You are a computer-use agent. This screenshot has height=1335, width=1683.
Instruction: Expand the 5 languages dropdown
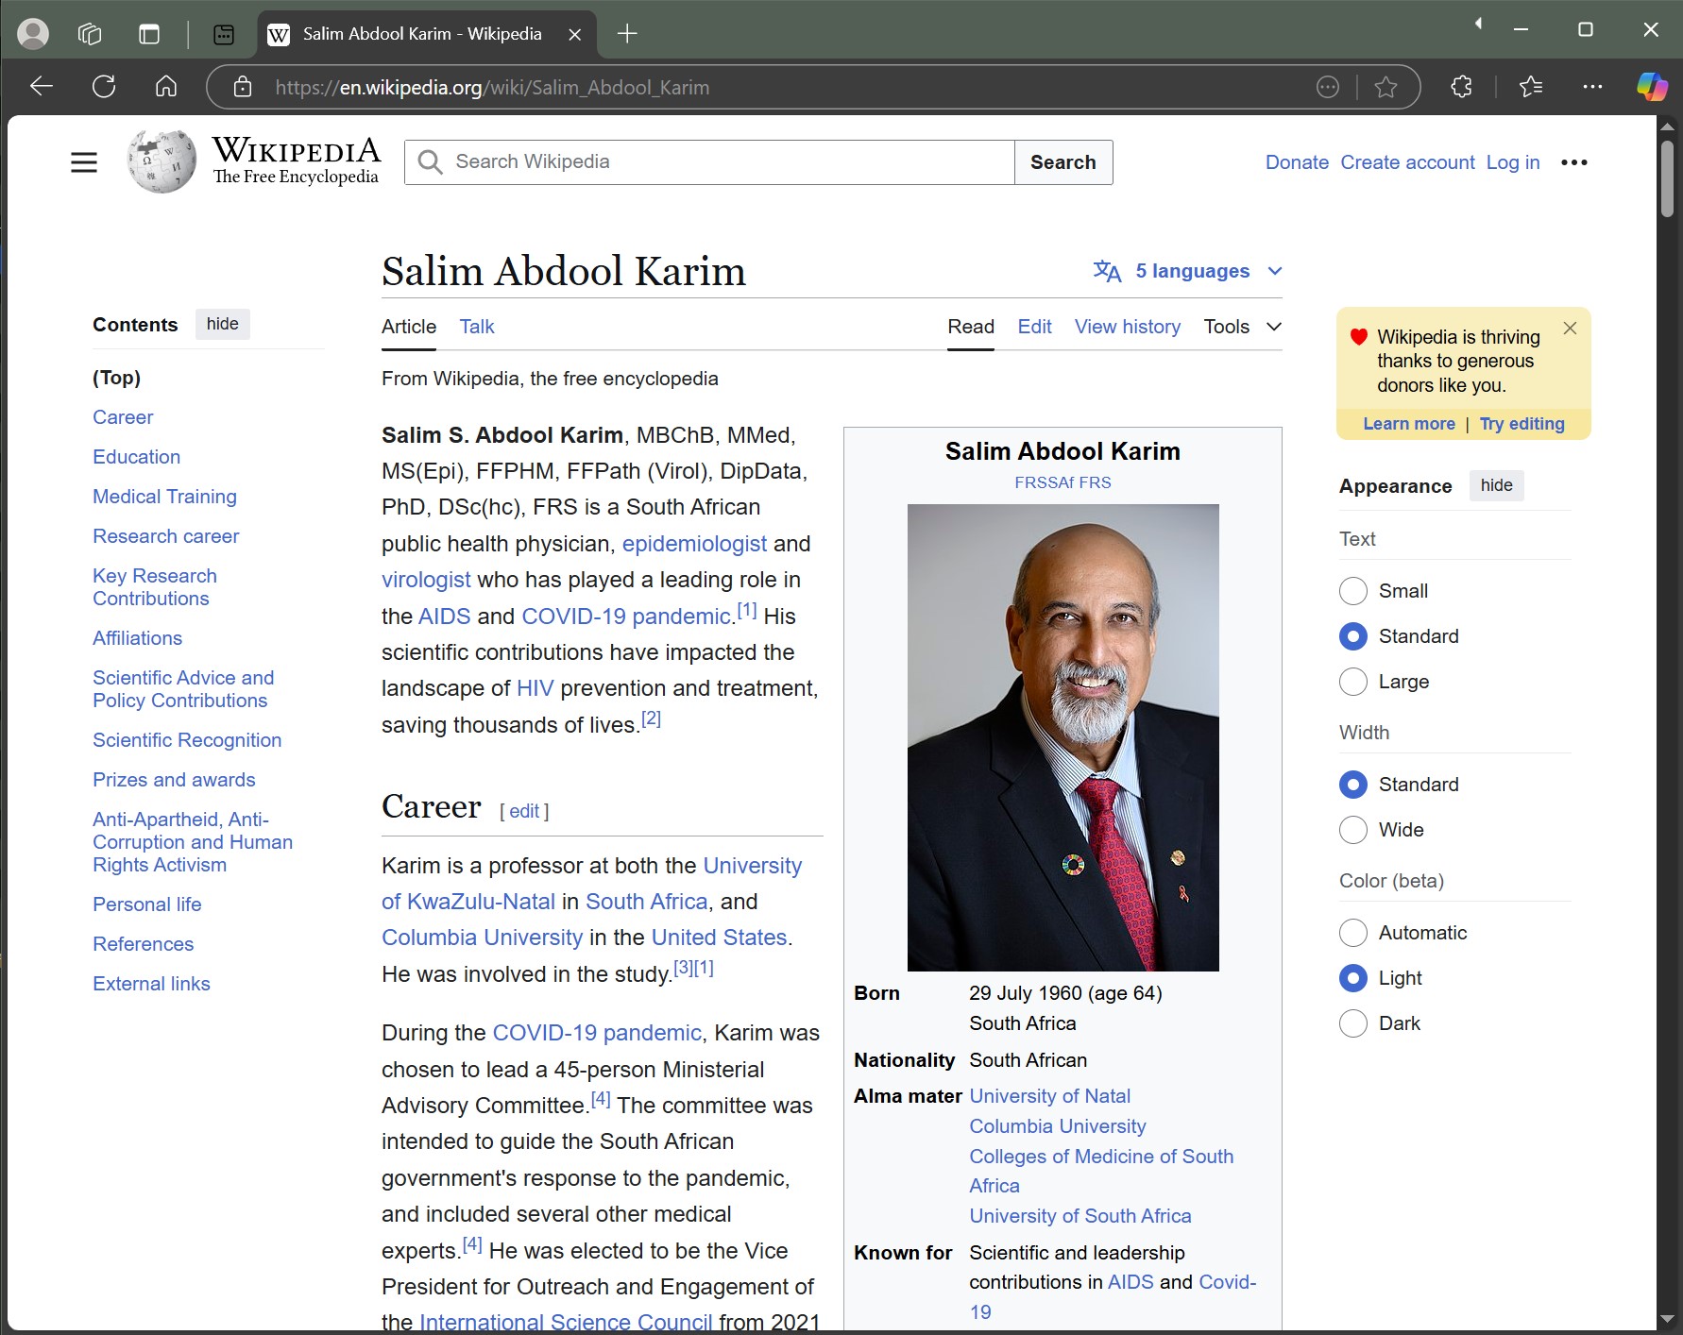(1188, 272)
